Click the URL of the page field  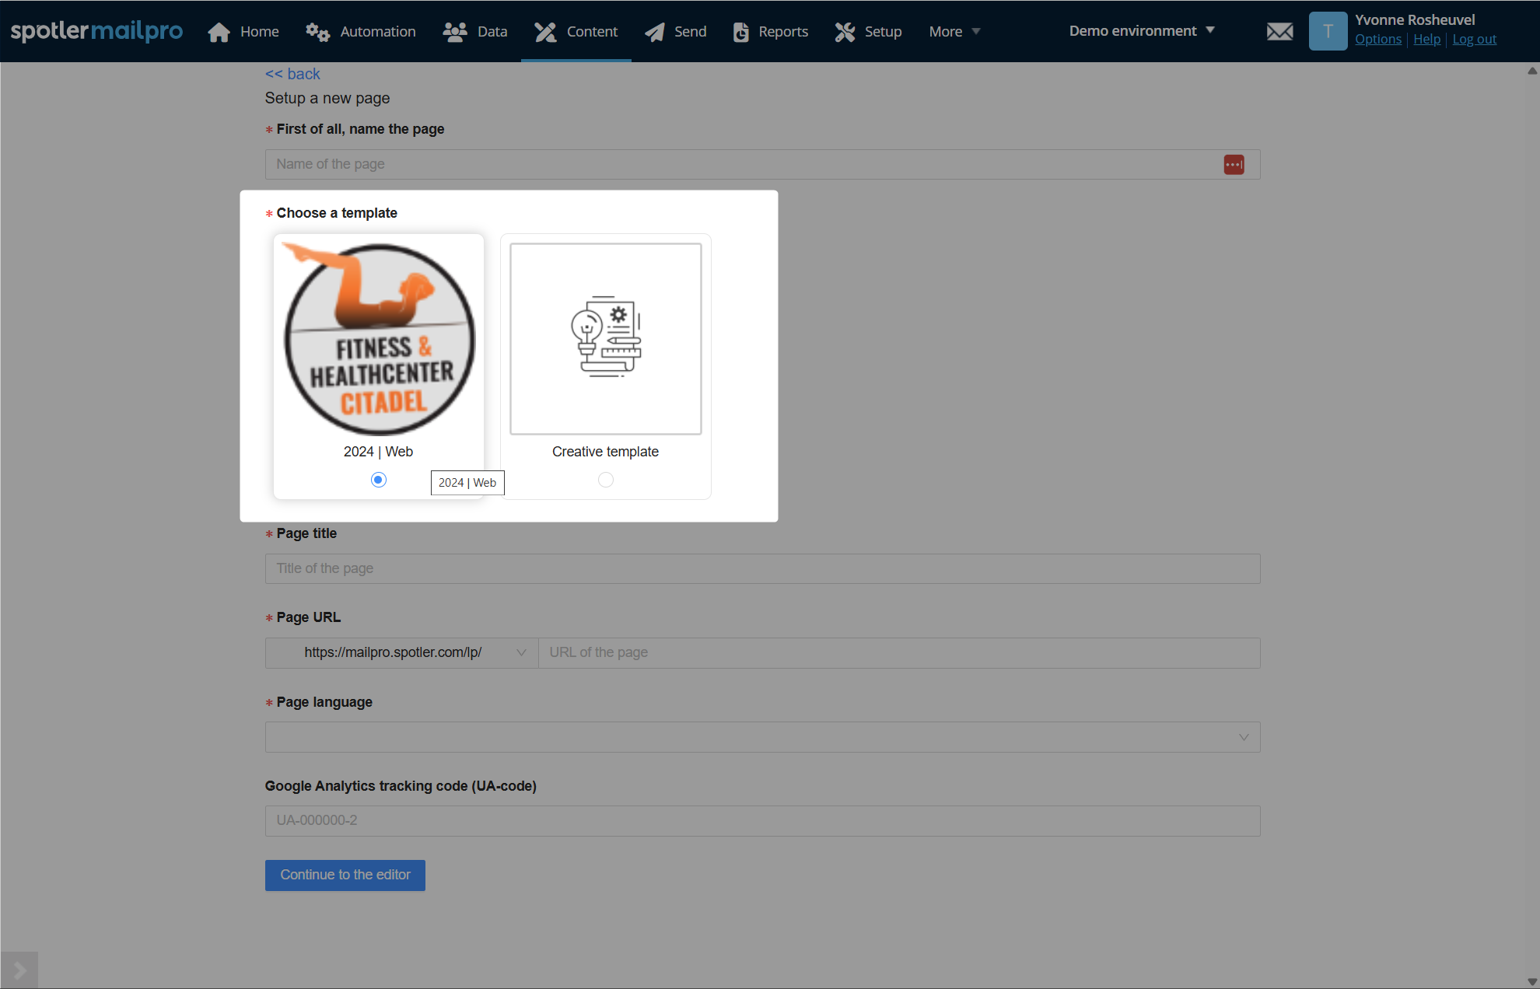pos(899,653)
